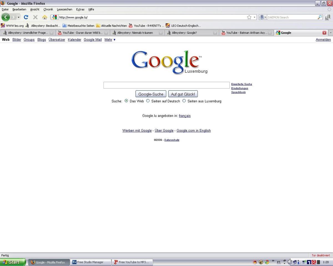333x266 pixels.
Task: Click the red Avira umbrella tray icon
Action: point(314,262)
